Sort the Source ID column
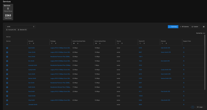The width and height of the screenshot is (207, 110). coord(144,43)
